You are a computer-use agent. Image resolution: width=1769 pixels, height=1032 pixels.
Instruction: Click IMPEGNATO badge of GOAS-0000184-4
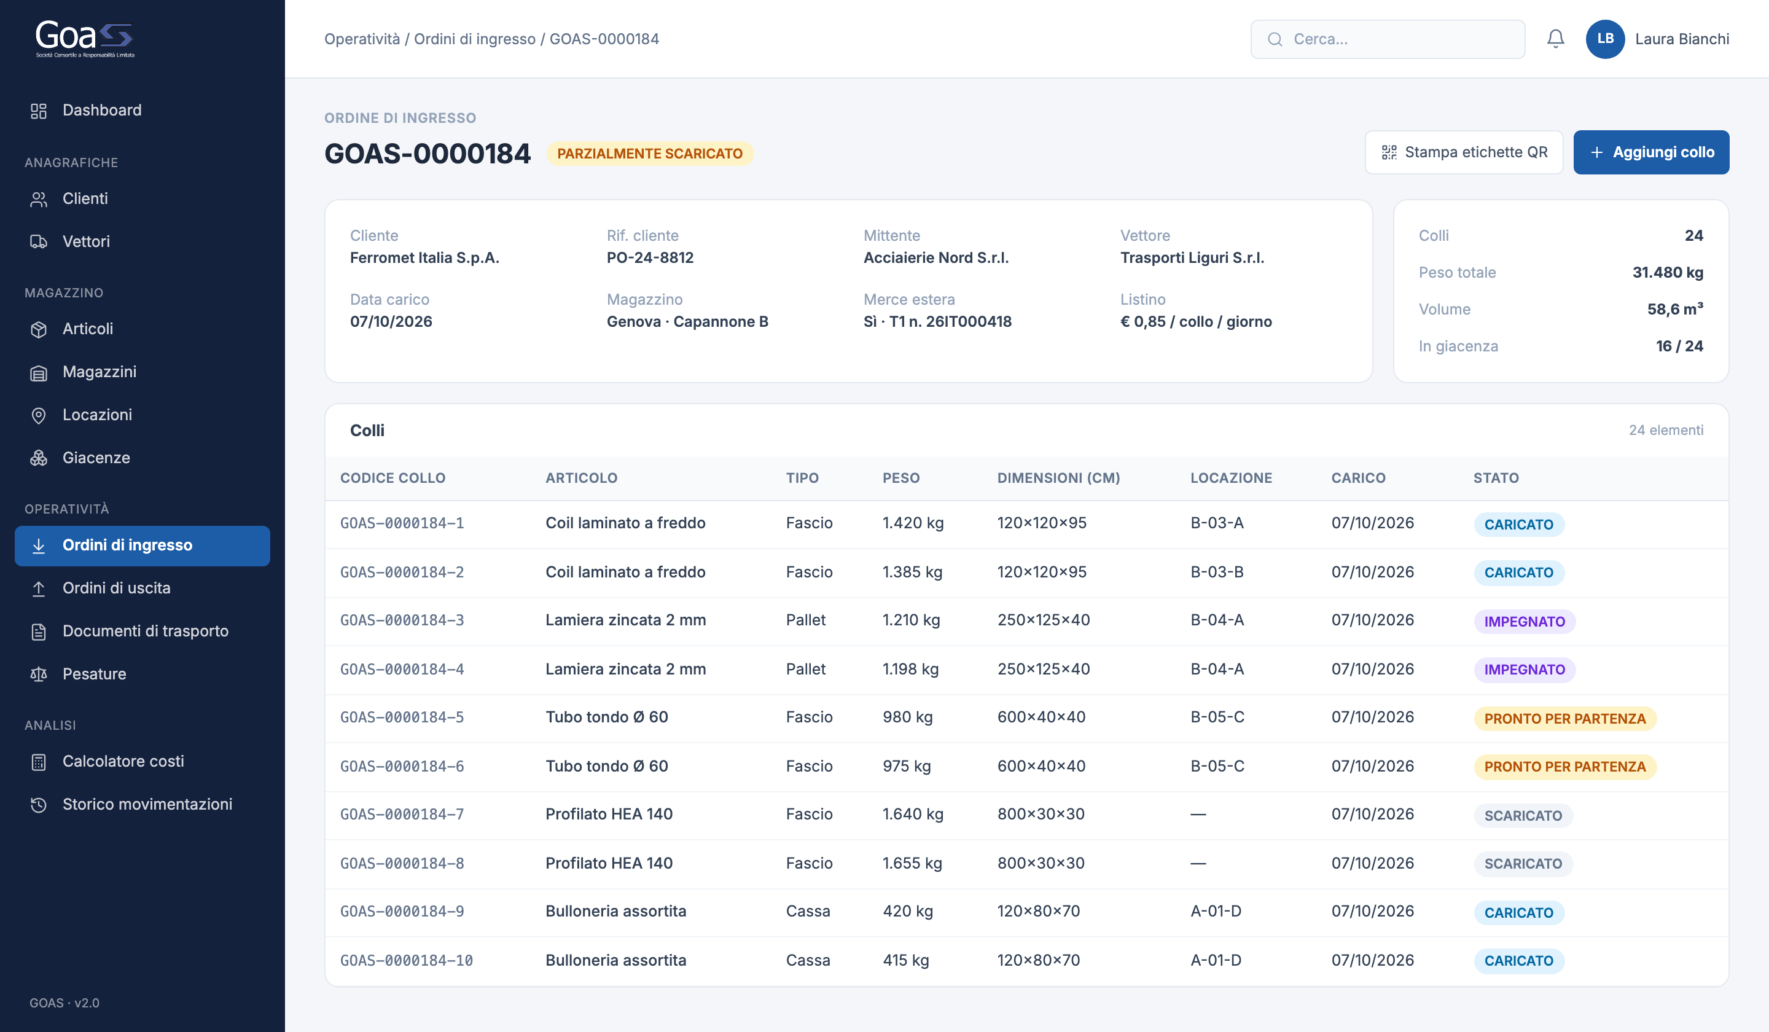[1524, 670]
